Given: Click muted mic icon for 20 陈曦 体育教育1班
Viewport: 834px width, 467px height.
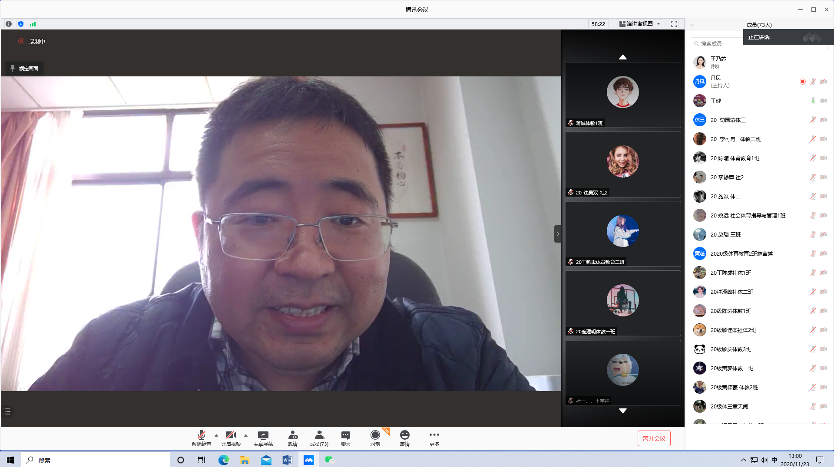Looking at the screenshot, I should coord(813,158).
